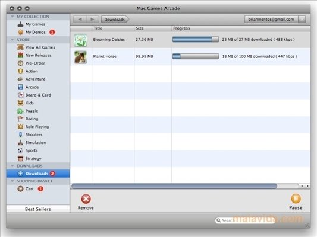317x237 pixels.
Task: Select the Planet Horse thumbnail
Action: pyautogui.click(x=81, y=57)
